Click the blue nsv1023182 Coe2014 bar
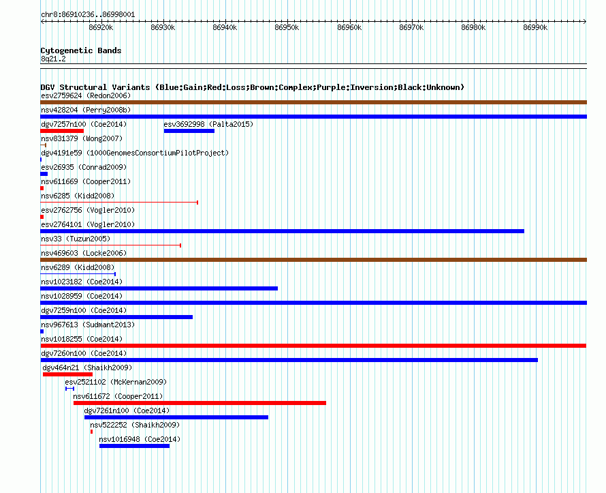This screenshot has height=493, width=606. [159, 288]
